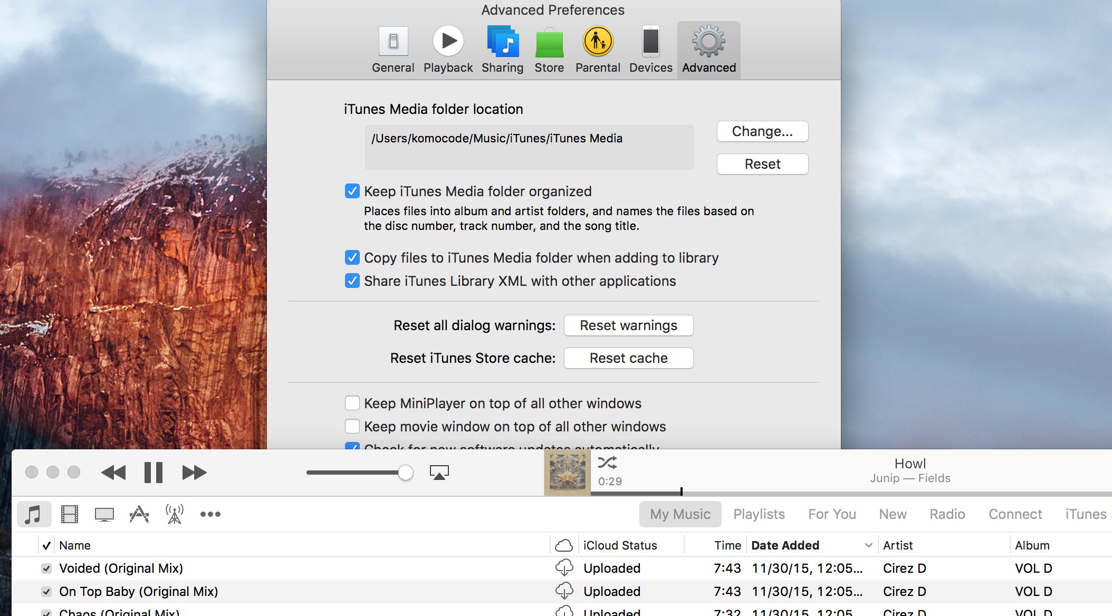Switch to the Playlists tab

click(759, 514)
